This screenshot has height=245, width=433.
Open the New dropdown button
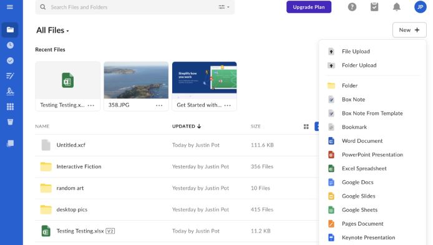coord(409,30)
